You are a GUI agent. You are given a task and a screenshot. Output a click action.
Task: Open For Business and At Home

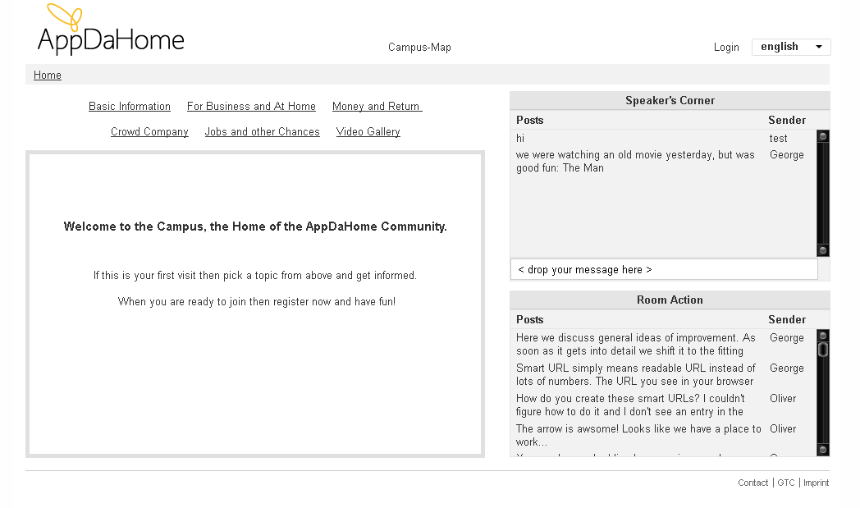point(251,107)
